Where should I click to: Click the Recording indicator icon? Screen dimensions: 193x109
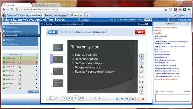147,24
